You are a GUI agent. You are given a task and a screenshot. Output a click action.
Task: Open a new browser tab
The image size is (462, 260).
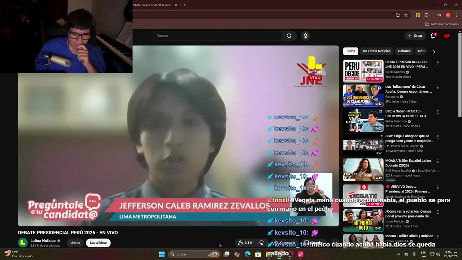pyautogui.click(x=185, y=5)
